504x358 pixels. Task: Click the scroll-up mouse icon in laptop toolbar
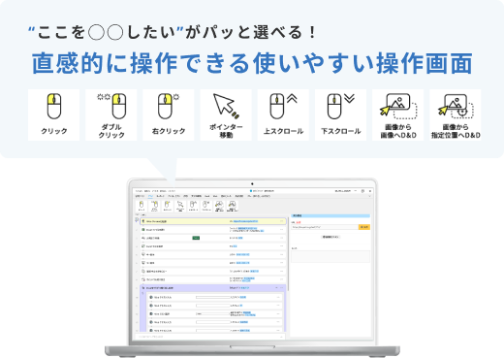[193, 206]
